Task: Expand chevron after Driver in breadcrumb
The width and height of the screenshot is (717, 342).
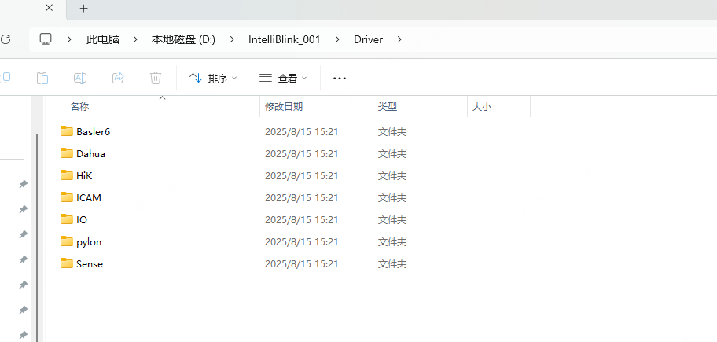Action: click(399, 39)
